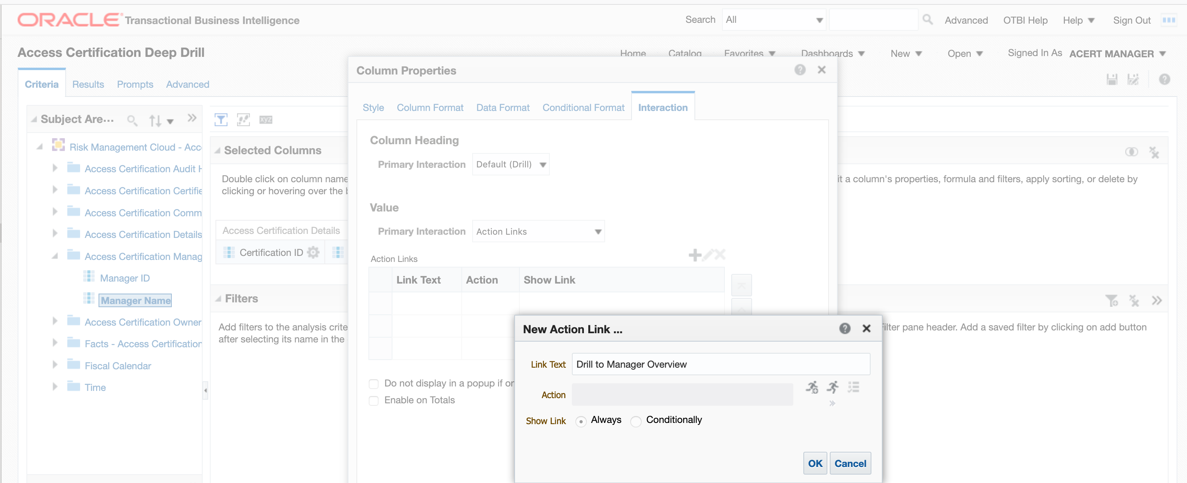Click the Sign Out link
Image resolution: width=1187 pixels, height=483 pixels.
1132,20
